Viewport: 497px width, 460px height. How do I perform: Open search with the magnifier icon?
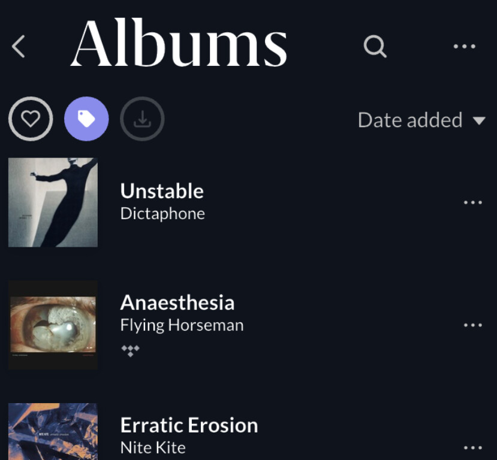pyautogui.click(x=375, y=46)
